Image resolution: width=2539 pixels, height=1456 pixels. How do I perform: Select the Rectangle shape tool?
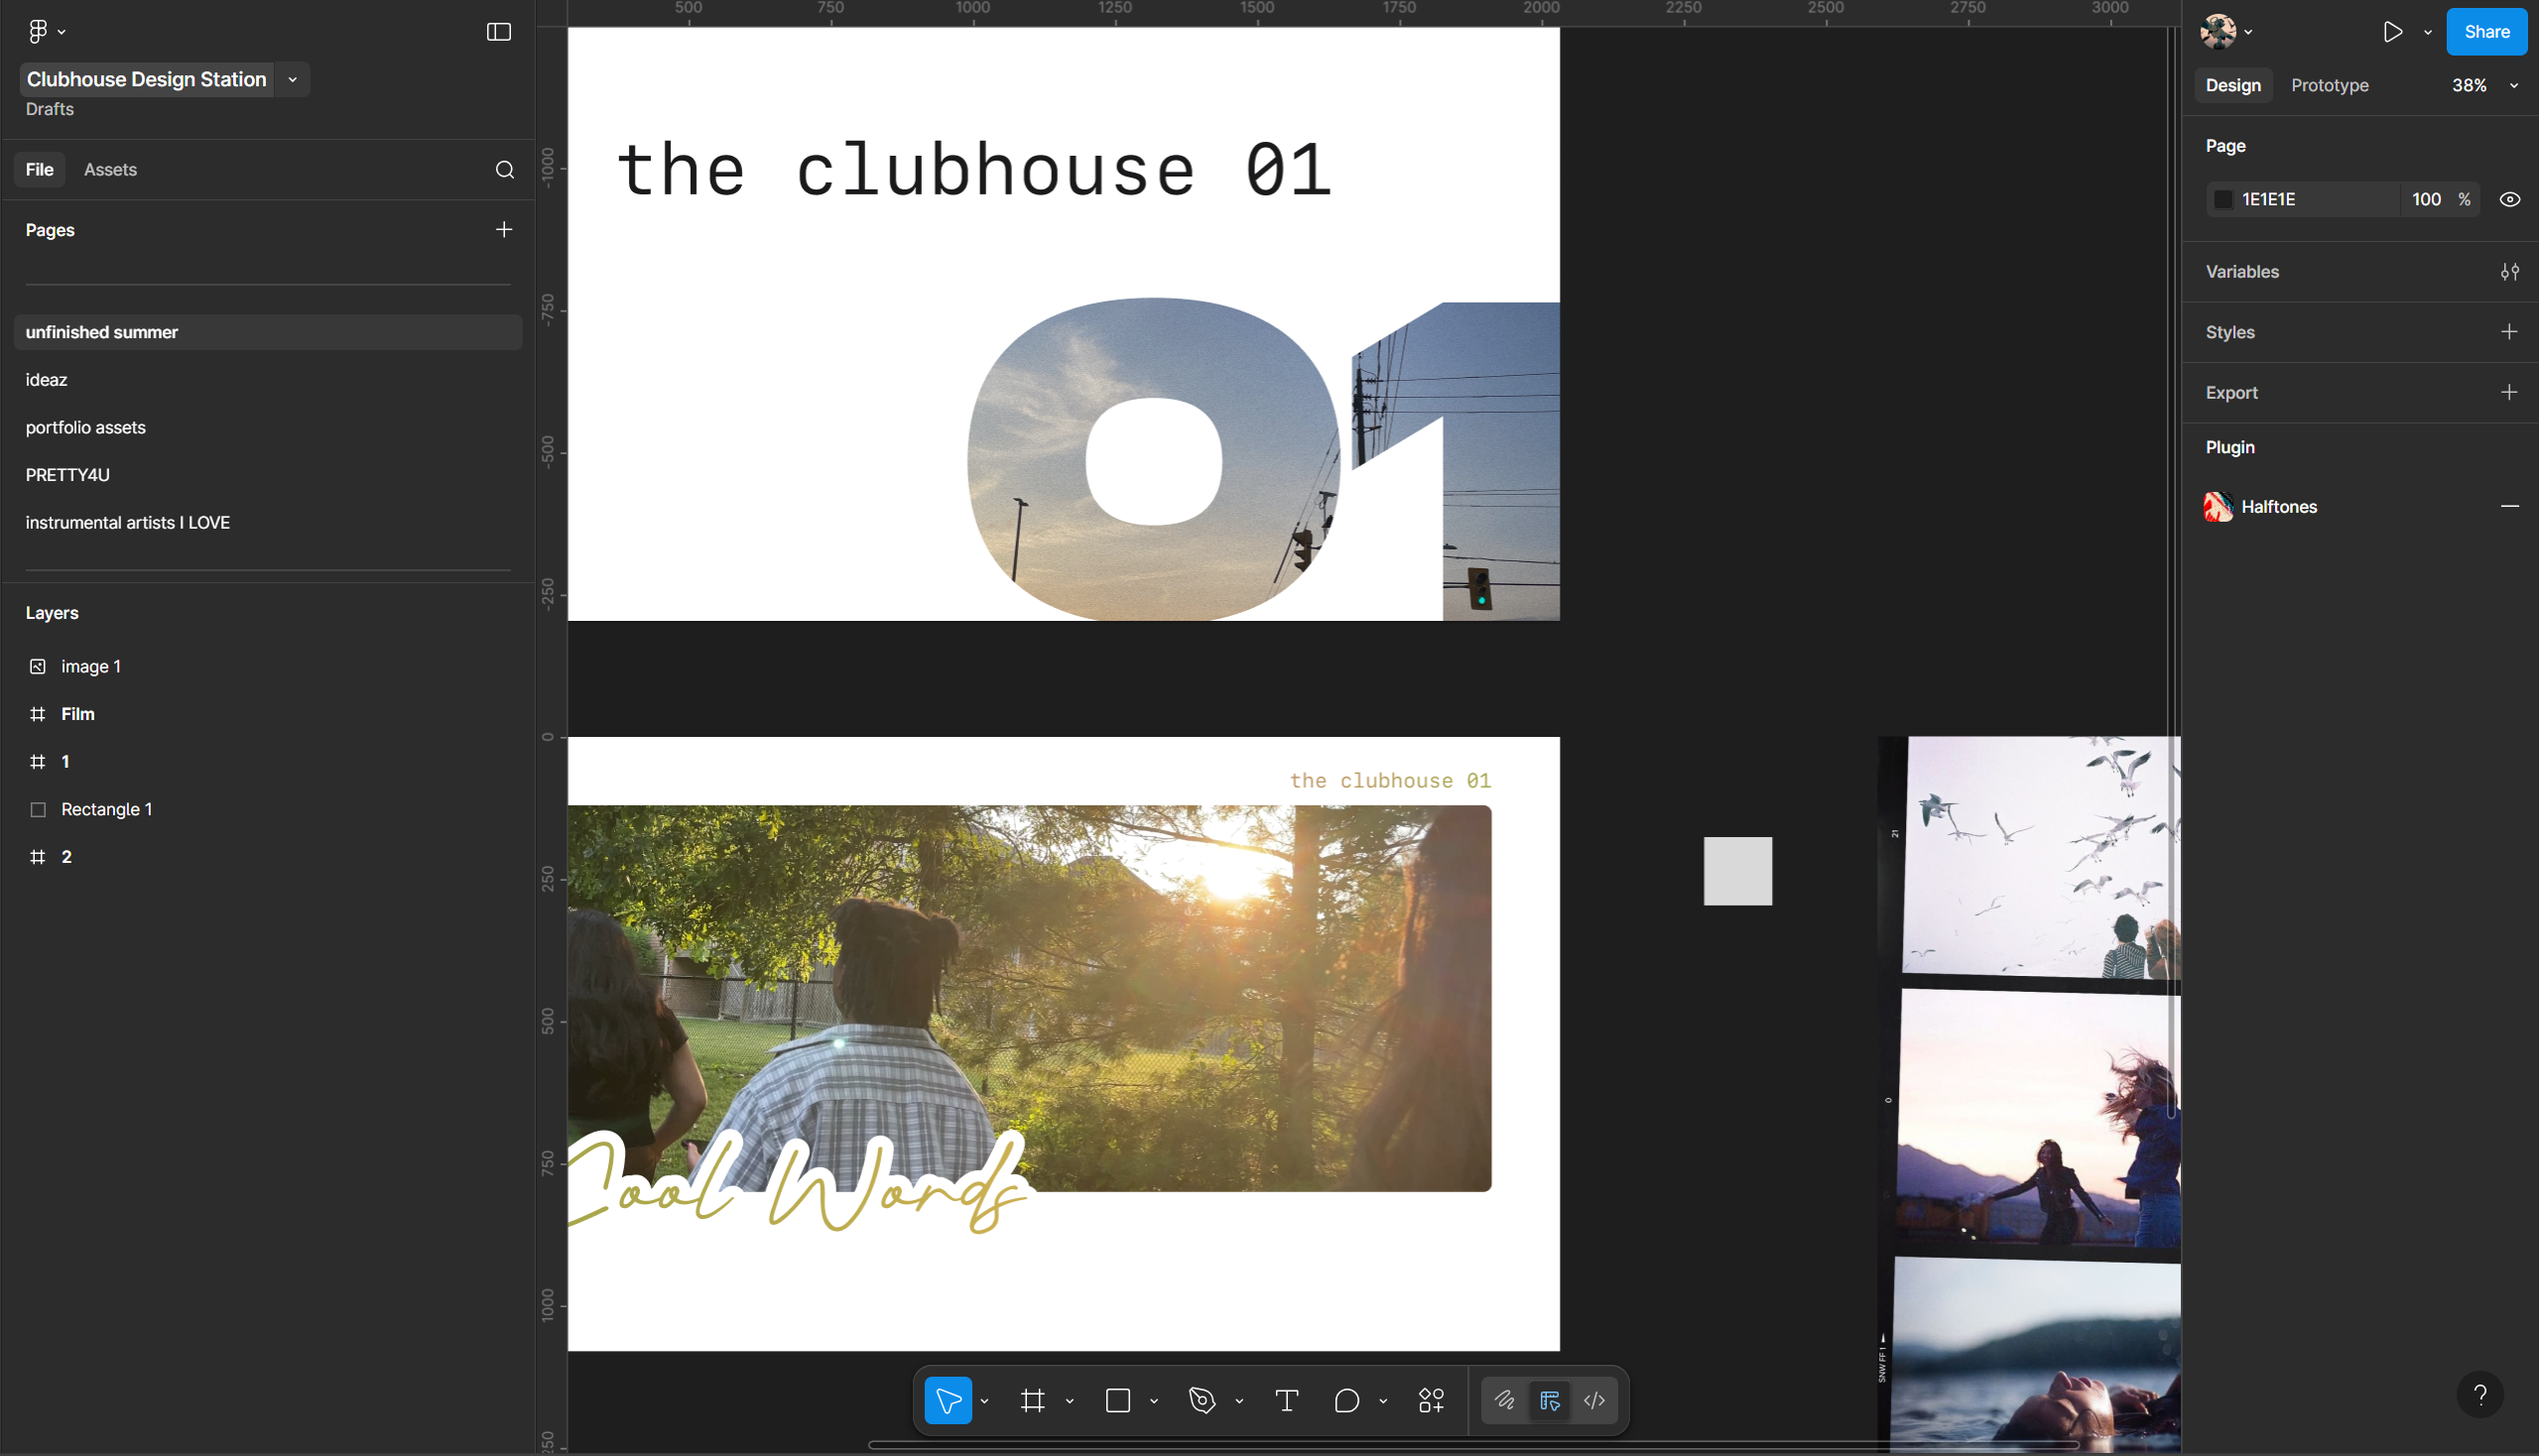coord(1117,1400)
